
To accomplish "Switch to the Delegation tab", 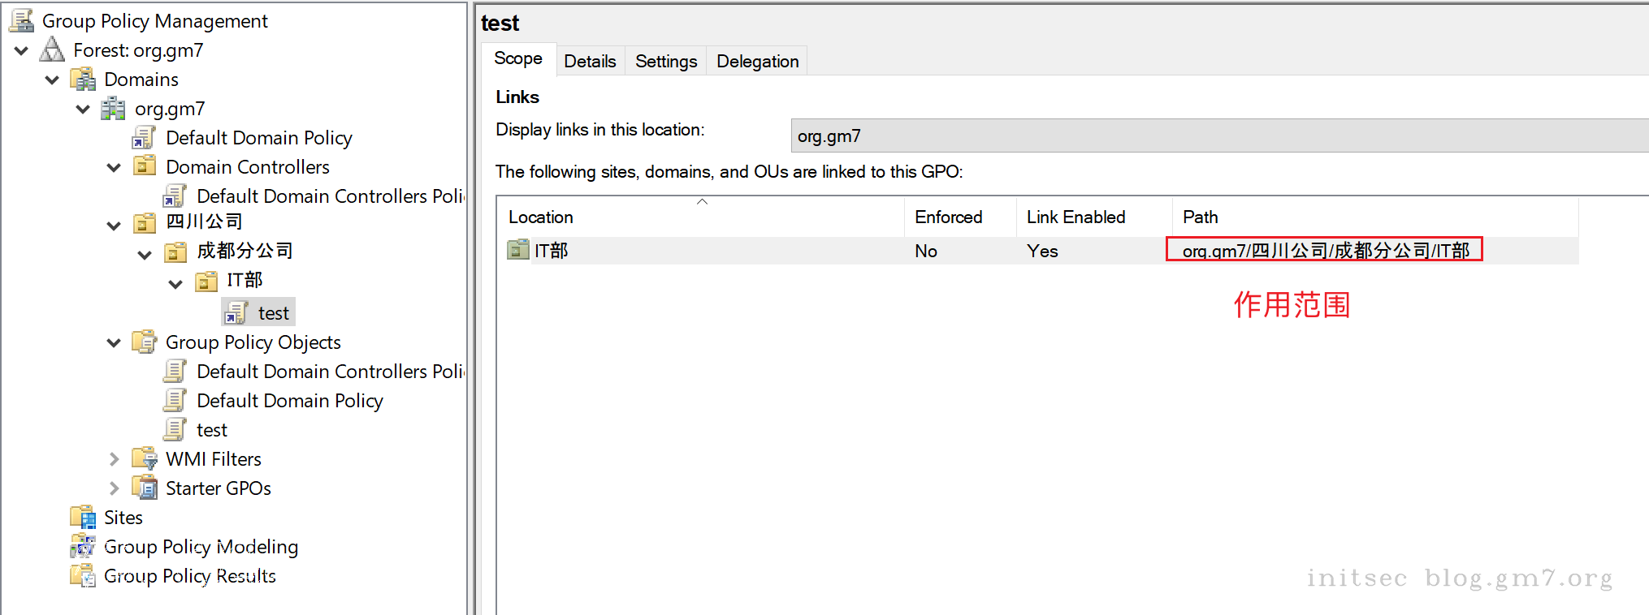I will (757, 62).
